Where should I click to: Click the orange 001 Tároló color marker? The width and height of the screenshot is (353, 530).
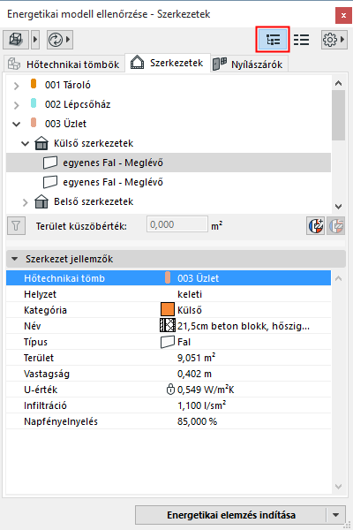click(x=34, y=84)
